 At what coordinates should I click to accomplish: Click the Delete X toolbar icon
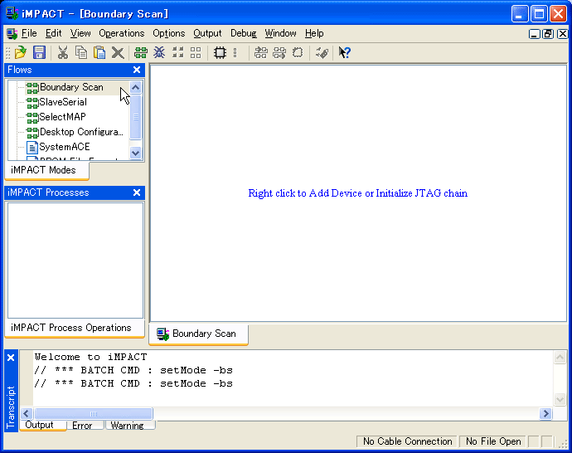(118, 52)
